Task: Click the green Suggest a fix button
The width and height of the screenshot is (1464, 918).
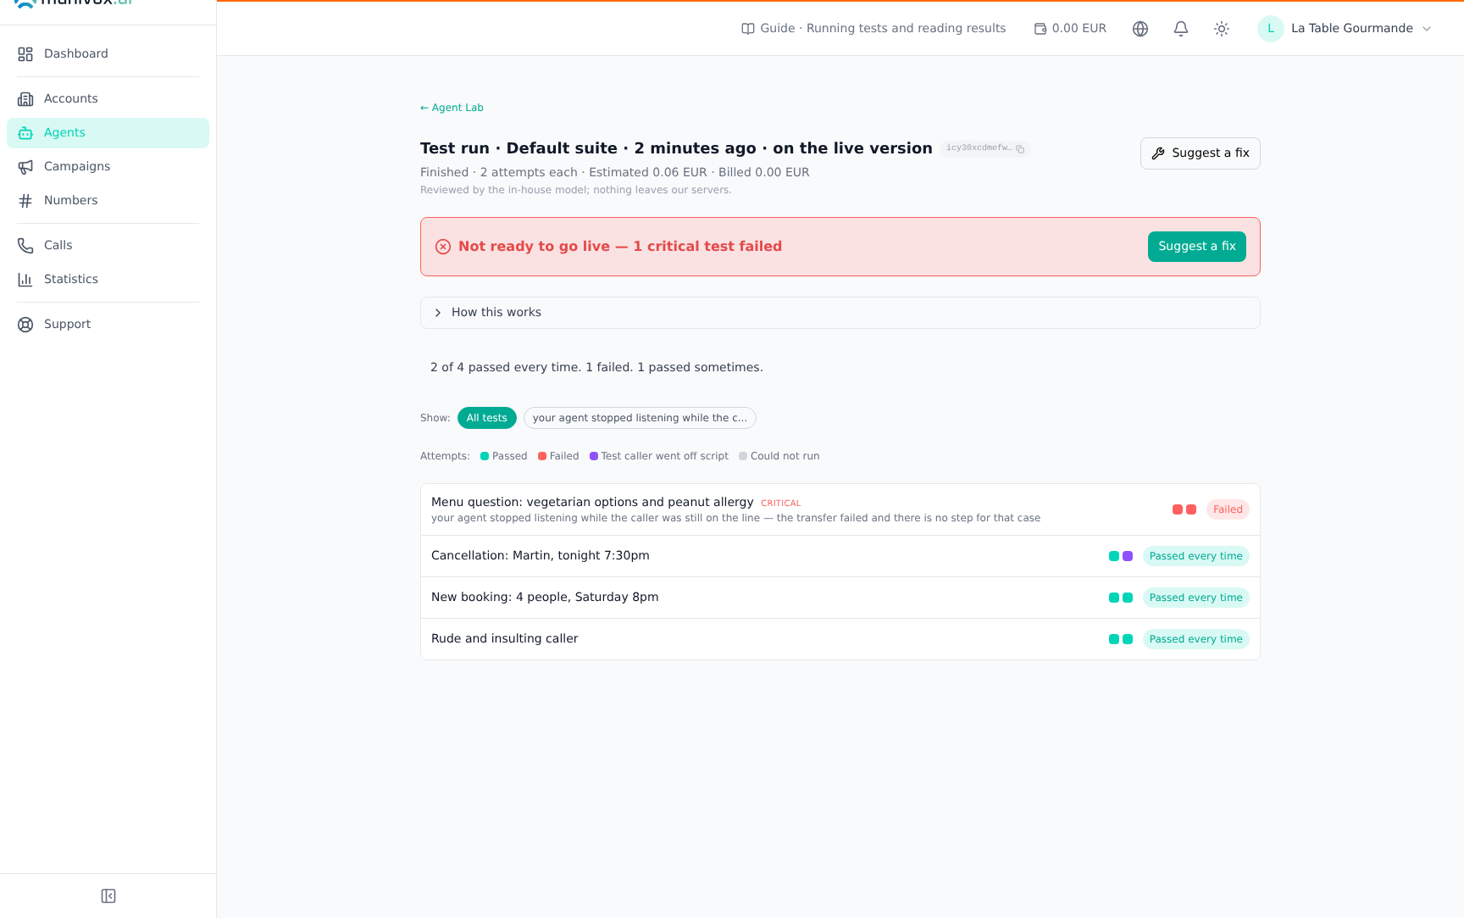Action: pyautogui.click(x=1197, y=247)
